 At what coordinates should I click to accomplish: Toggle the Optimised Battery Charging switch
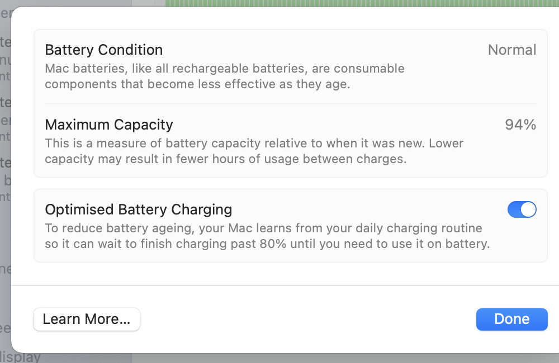[522, 209]
